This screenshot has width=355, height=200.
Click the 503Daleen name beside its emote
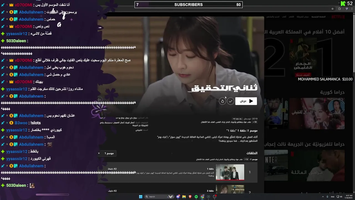(16, 185)
